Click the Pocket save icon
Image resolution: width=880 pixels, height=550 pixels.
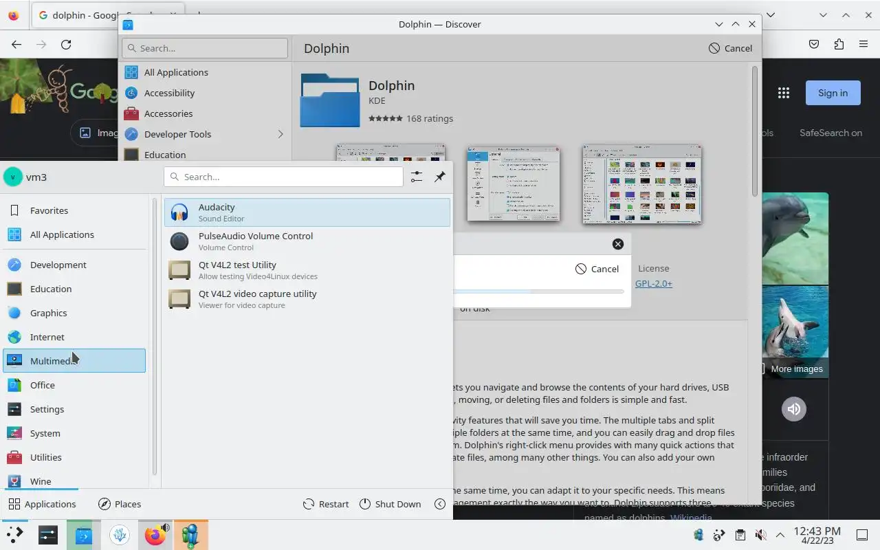point(814,44)
